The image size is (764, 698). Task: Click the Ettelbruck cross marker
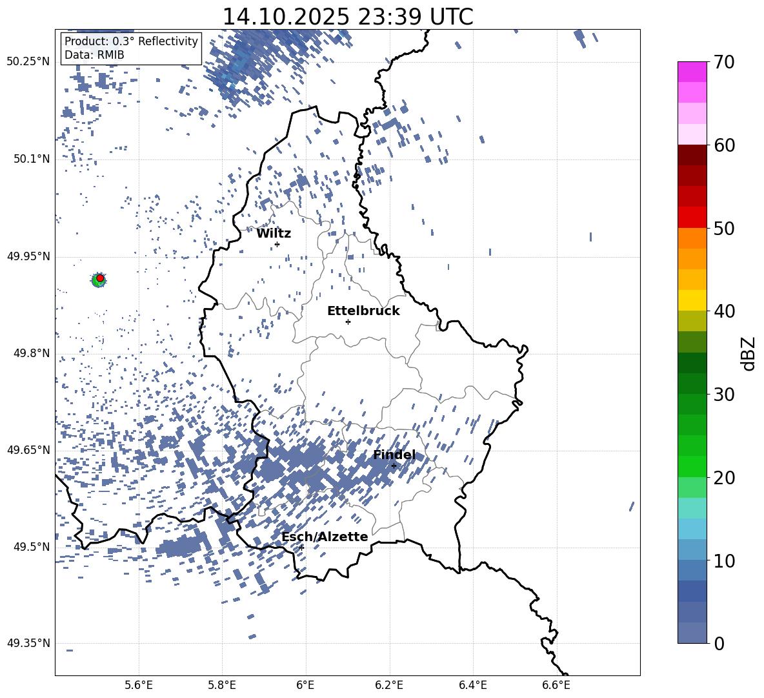pos(348,322)
